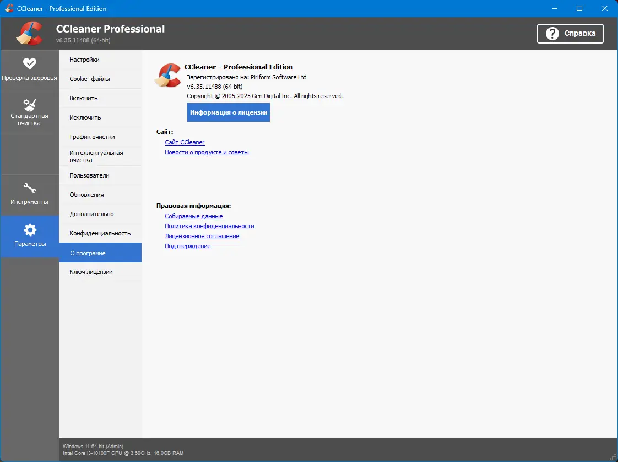This screenshot has width=618, height=462.
Task: Open the Исключить section
Action: (100, 117)
